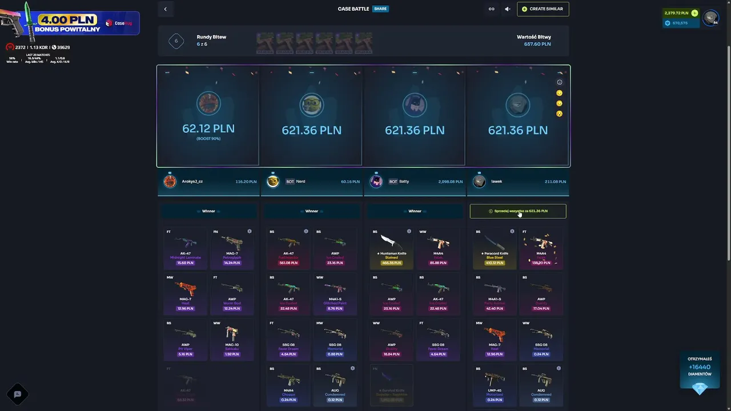Click the Winner label under BOT Nerd

coord(312,211)
